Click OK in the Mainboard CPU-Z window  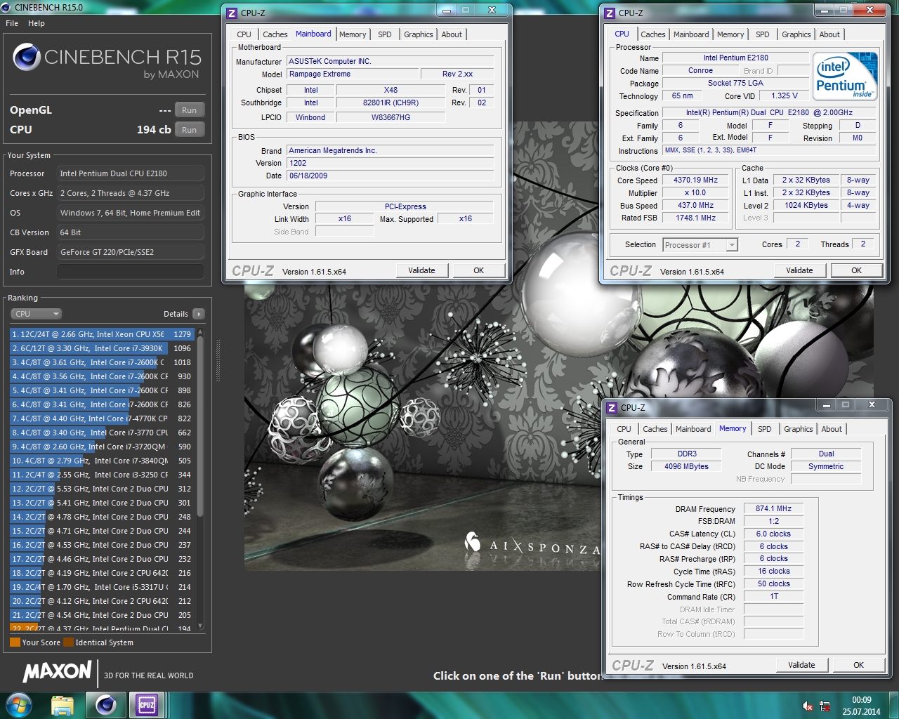tap(478, 270)
